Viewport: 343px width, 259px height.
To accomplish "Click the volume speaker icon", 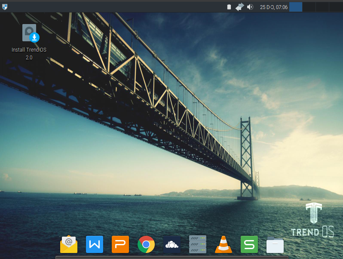I will coord(250,7).
